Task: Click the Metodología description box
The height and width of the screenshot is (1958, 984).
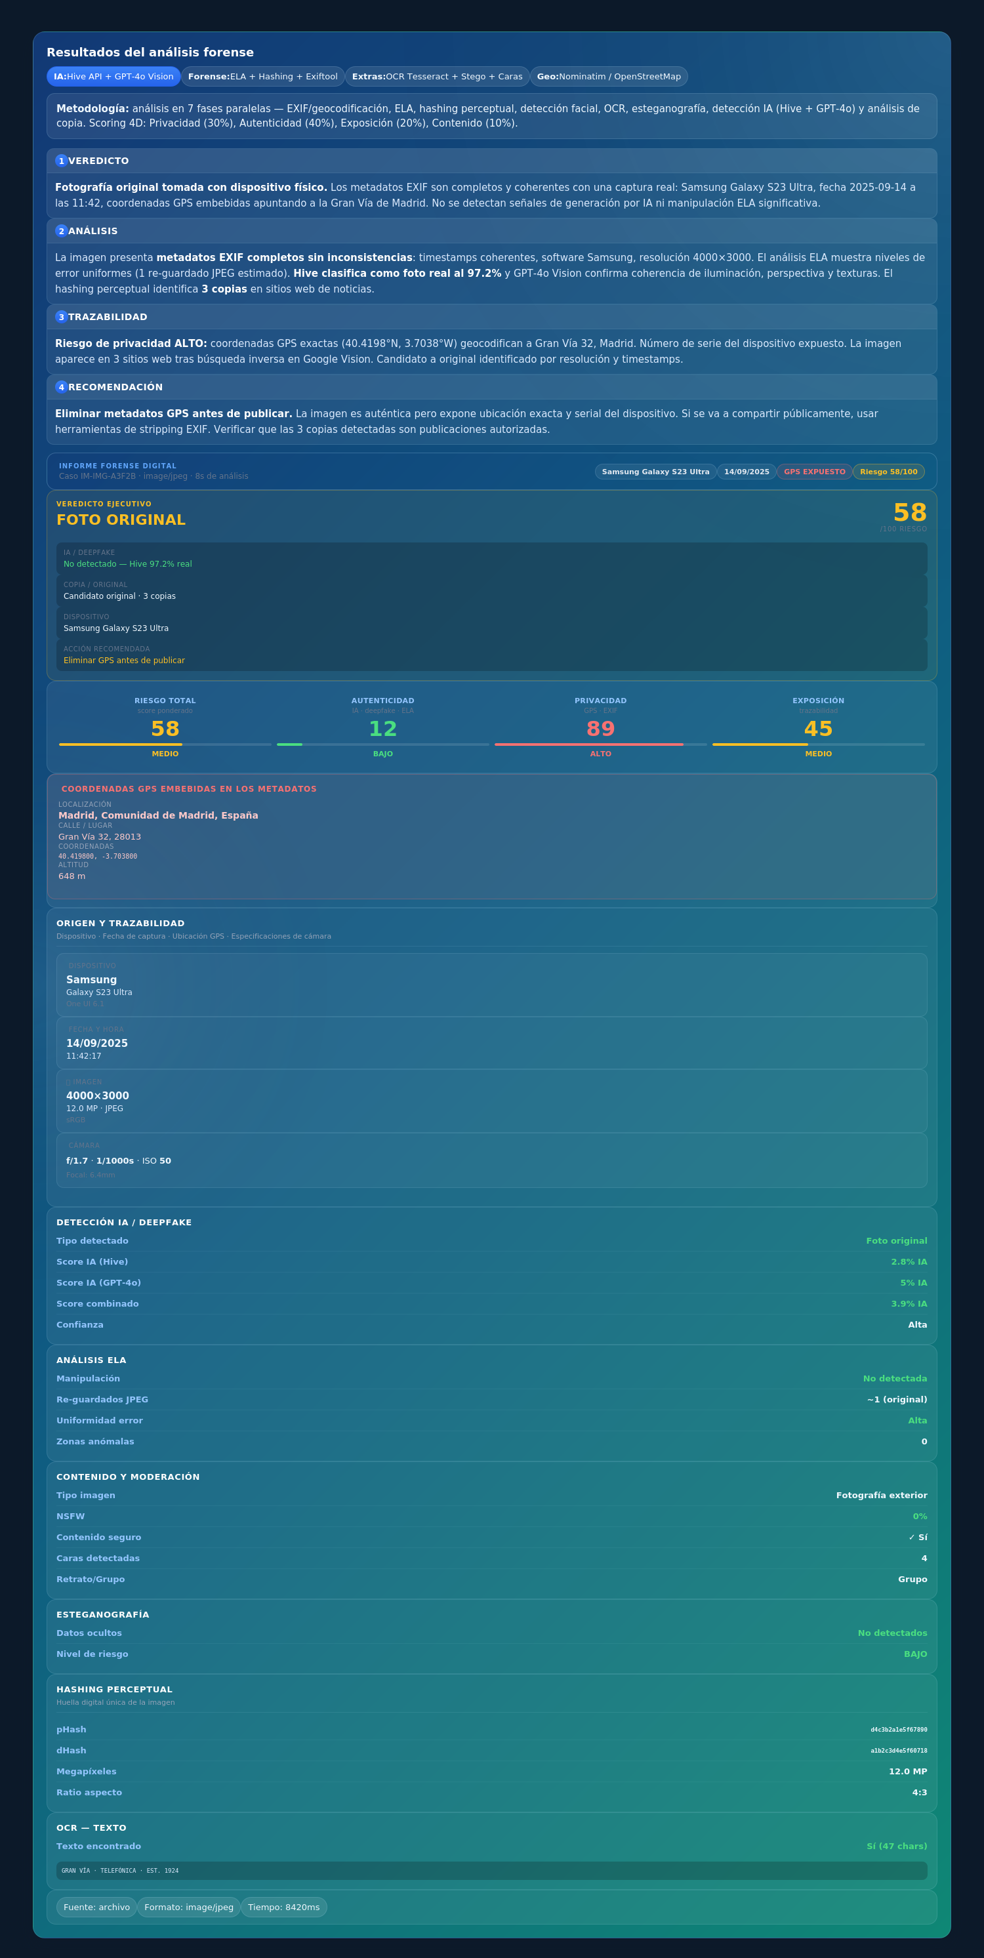Action: [x=492, y=116]
